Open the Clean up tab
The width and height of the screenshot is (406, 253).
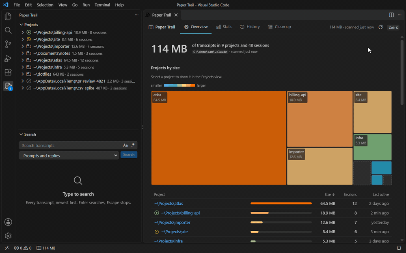pyautogui.click(x=279, y=27)
